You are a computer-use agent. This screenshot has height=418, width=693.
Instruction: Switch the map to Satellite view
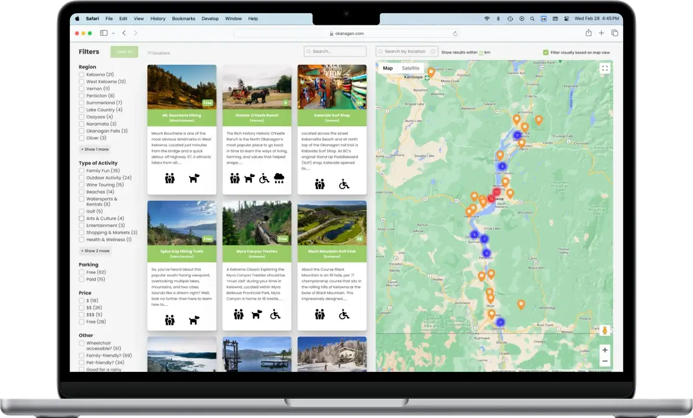tap(411, 68)
